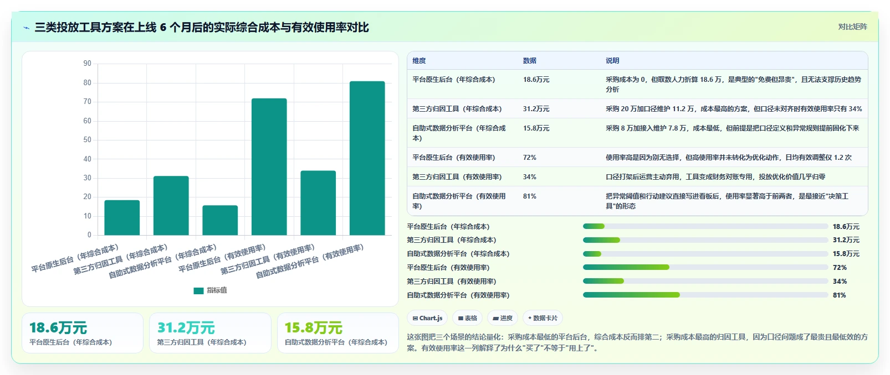
Task: Click the 72% value beside its progress bar
Action: click(840, 268)
